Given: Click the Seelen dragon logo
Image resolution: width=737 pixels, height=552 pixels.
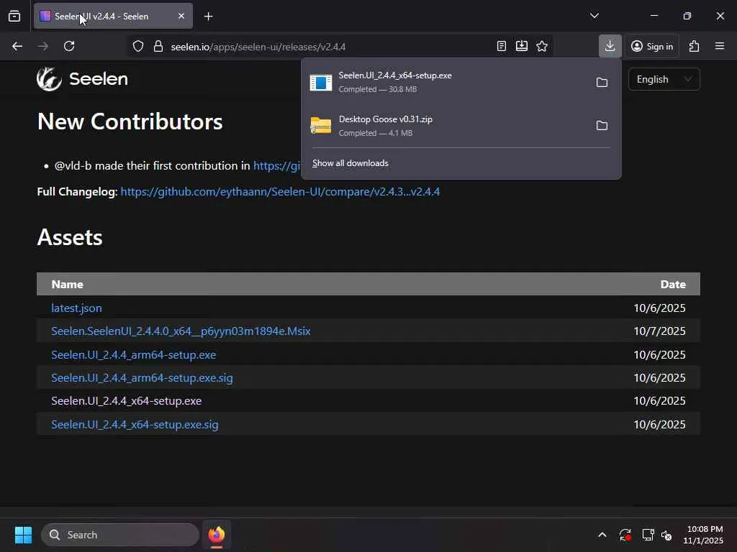Looking at the screenshot, I should point(50,79).
